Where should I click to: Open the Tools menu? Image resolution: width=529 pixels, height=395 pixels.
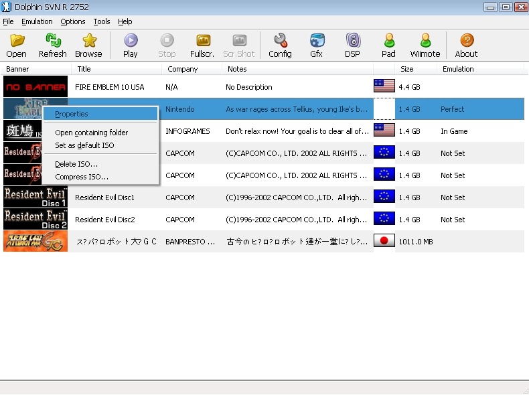point(102,21)
